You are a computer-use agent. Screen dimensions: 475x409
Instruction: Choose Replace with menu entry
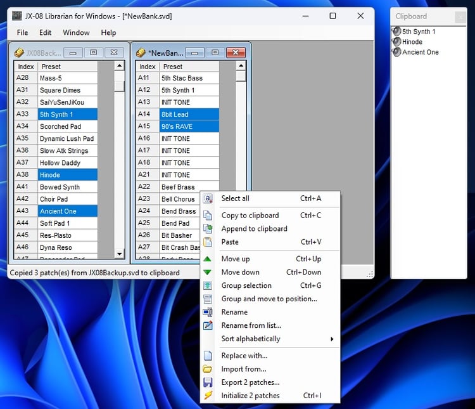tap(270, 356)
